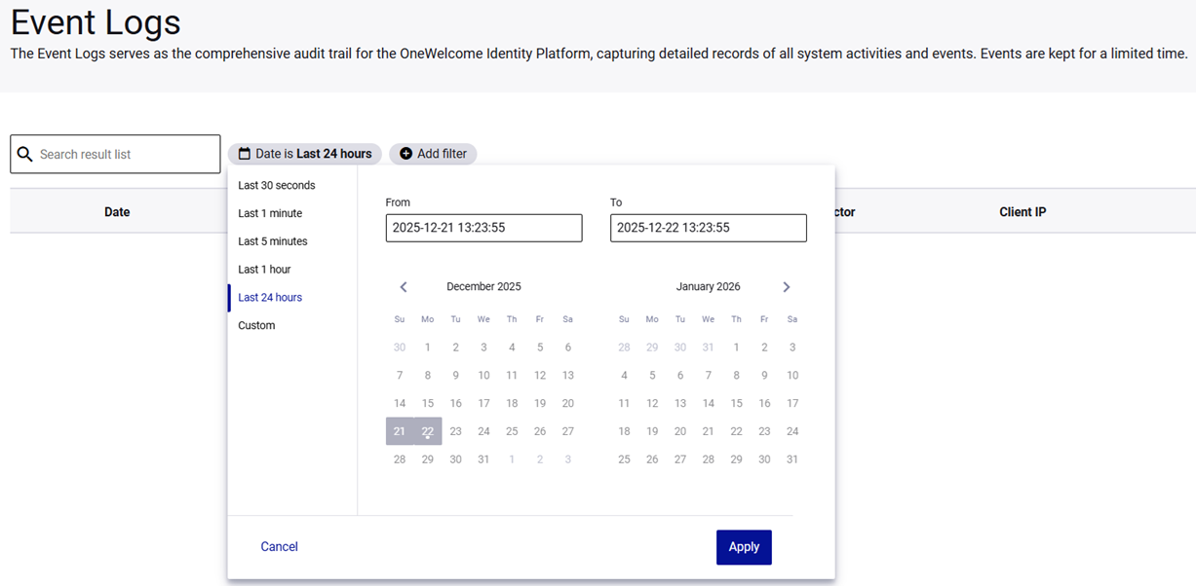Pick December 15 in the calendar

coord(428,403)
